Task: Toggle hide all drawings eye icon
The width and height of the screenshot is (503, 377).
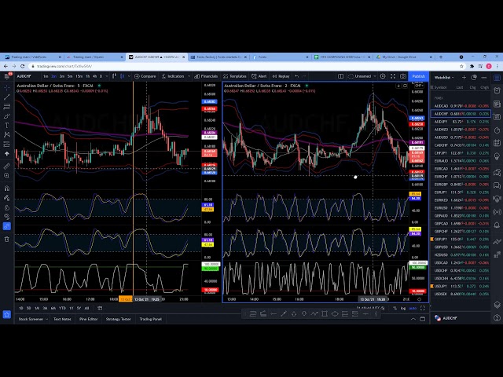Action: click(7, 217)
